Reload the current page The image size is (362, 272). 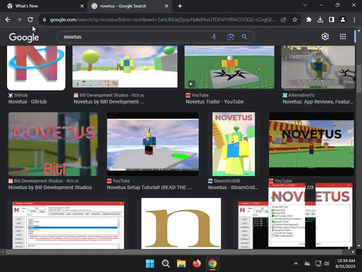(30, 20)
